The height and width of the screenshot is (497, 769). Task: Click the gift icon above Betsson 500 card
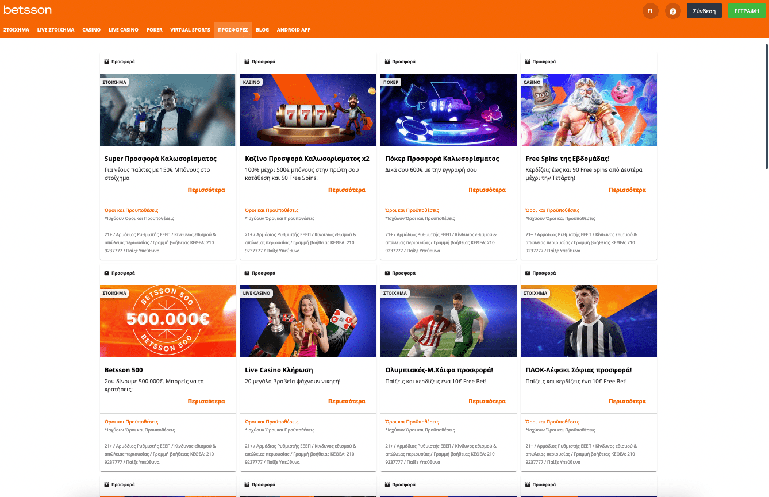click(107, 273)
